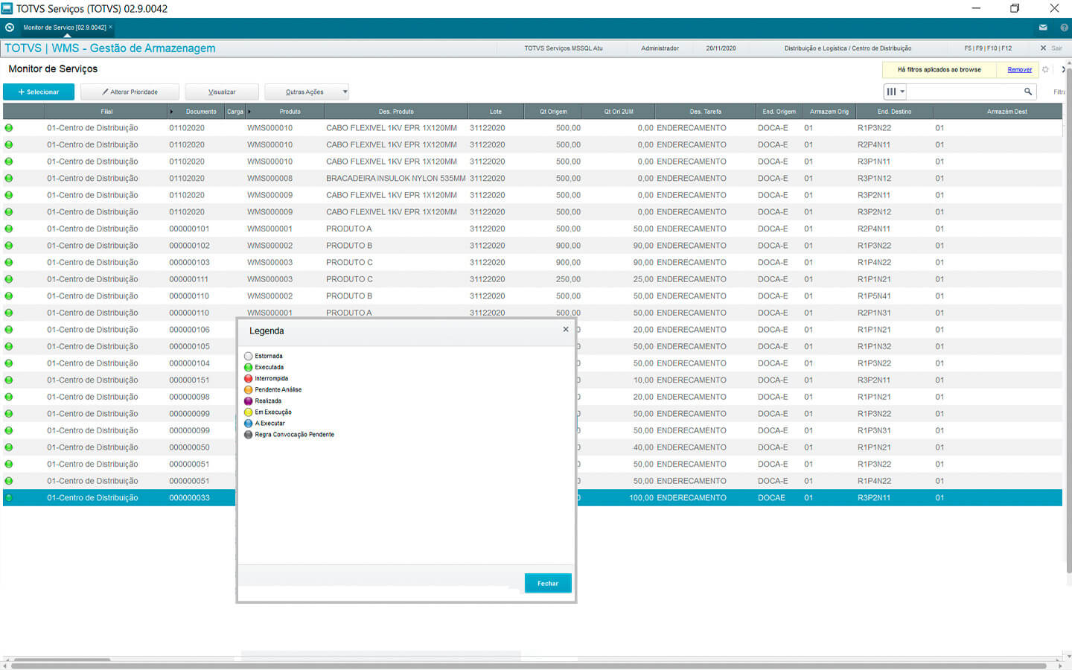
Task: Close the Monitor de Servico tab
Action: click(x=111, y=27)
